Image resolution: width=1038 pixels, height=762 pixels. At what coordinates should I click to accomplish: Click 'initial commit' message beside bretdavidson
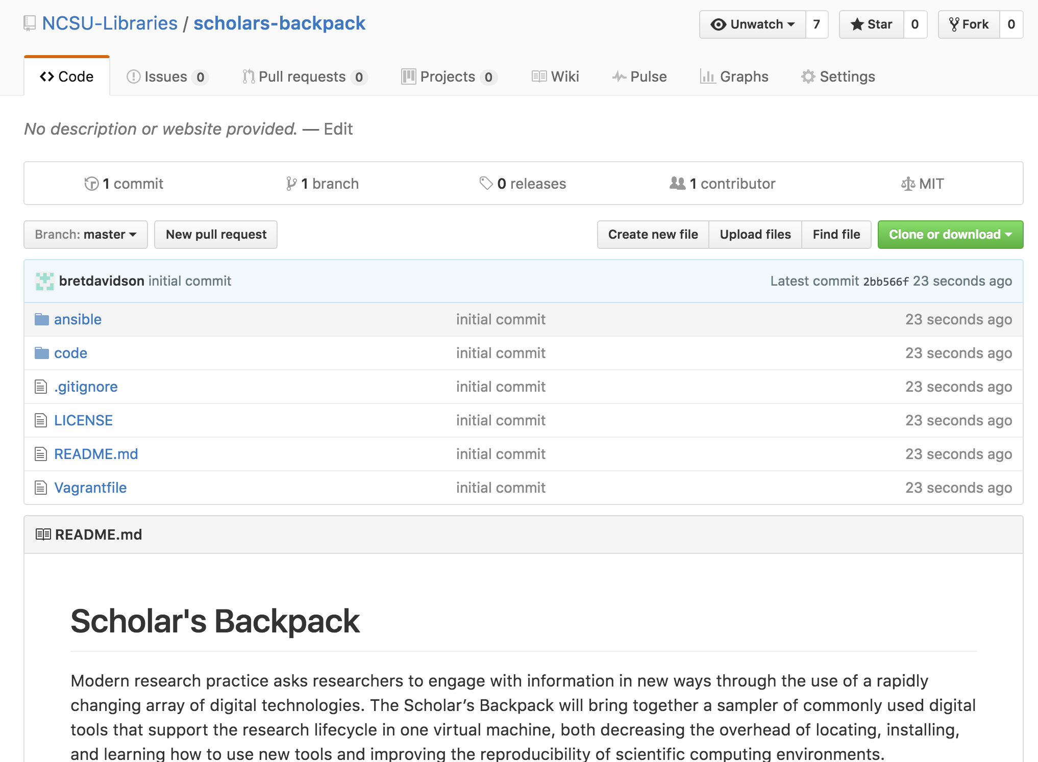click(190, 281)
